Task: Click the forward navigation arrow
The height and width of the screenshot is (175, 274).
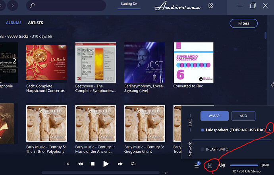Action: (13, 6)
